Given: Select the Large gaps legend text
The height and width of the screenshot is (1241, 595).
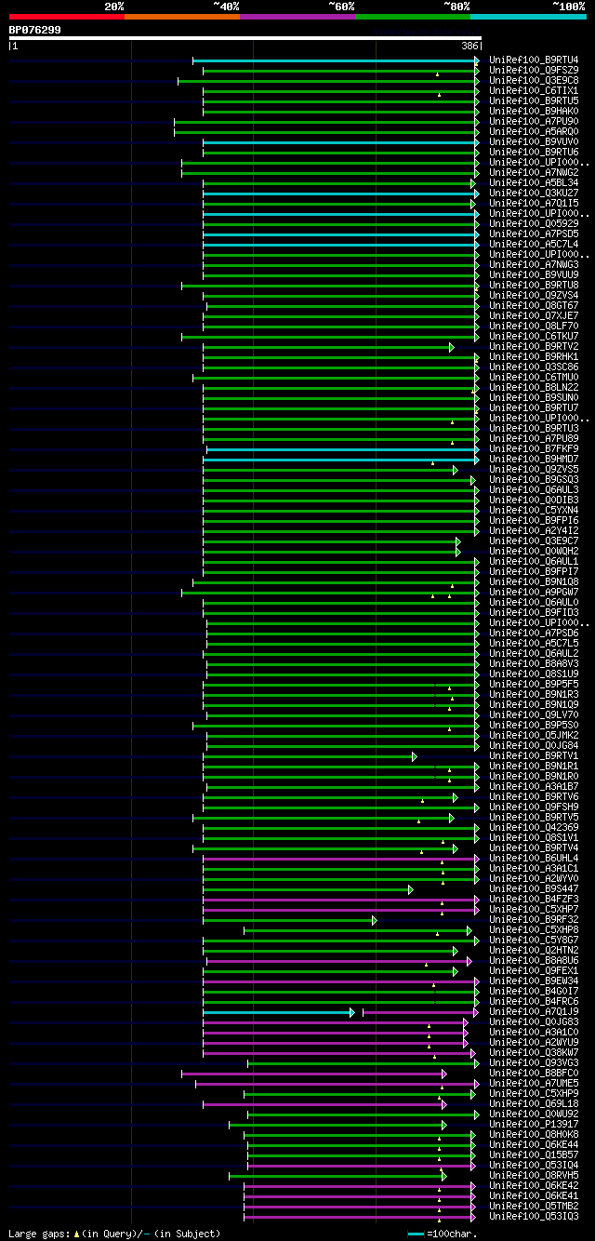Looking at the screenshot, I should [114, 1234].
